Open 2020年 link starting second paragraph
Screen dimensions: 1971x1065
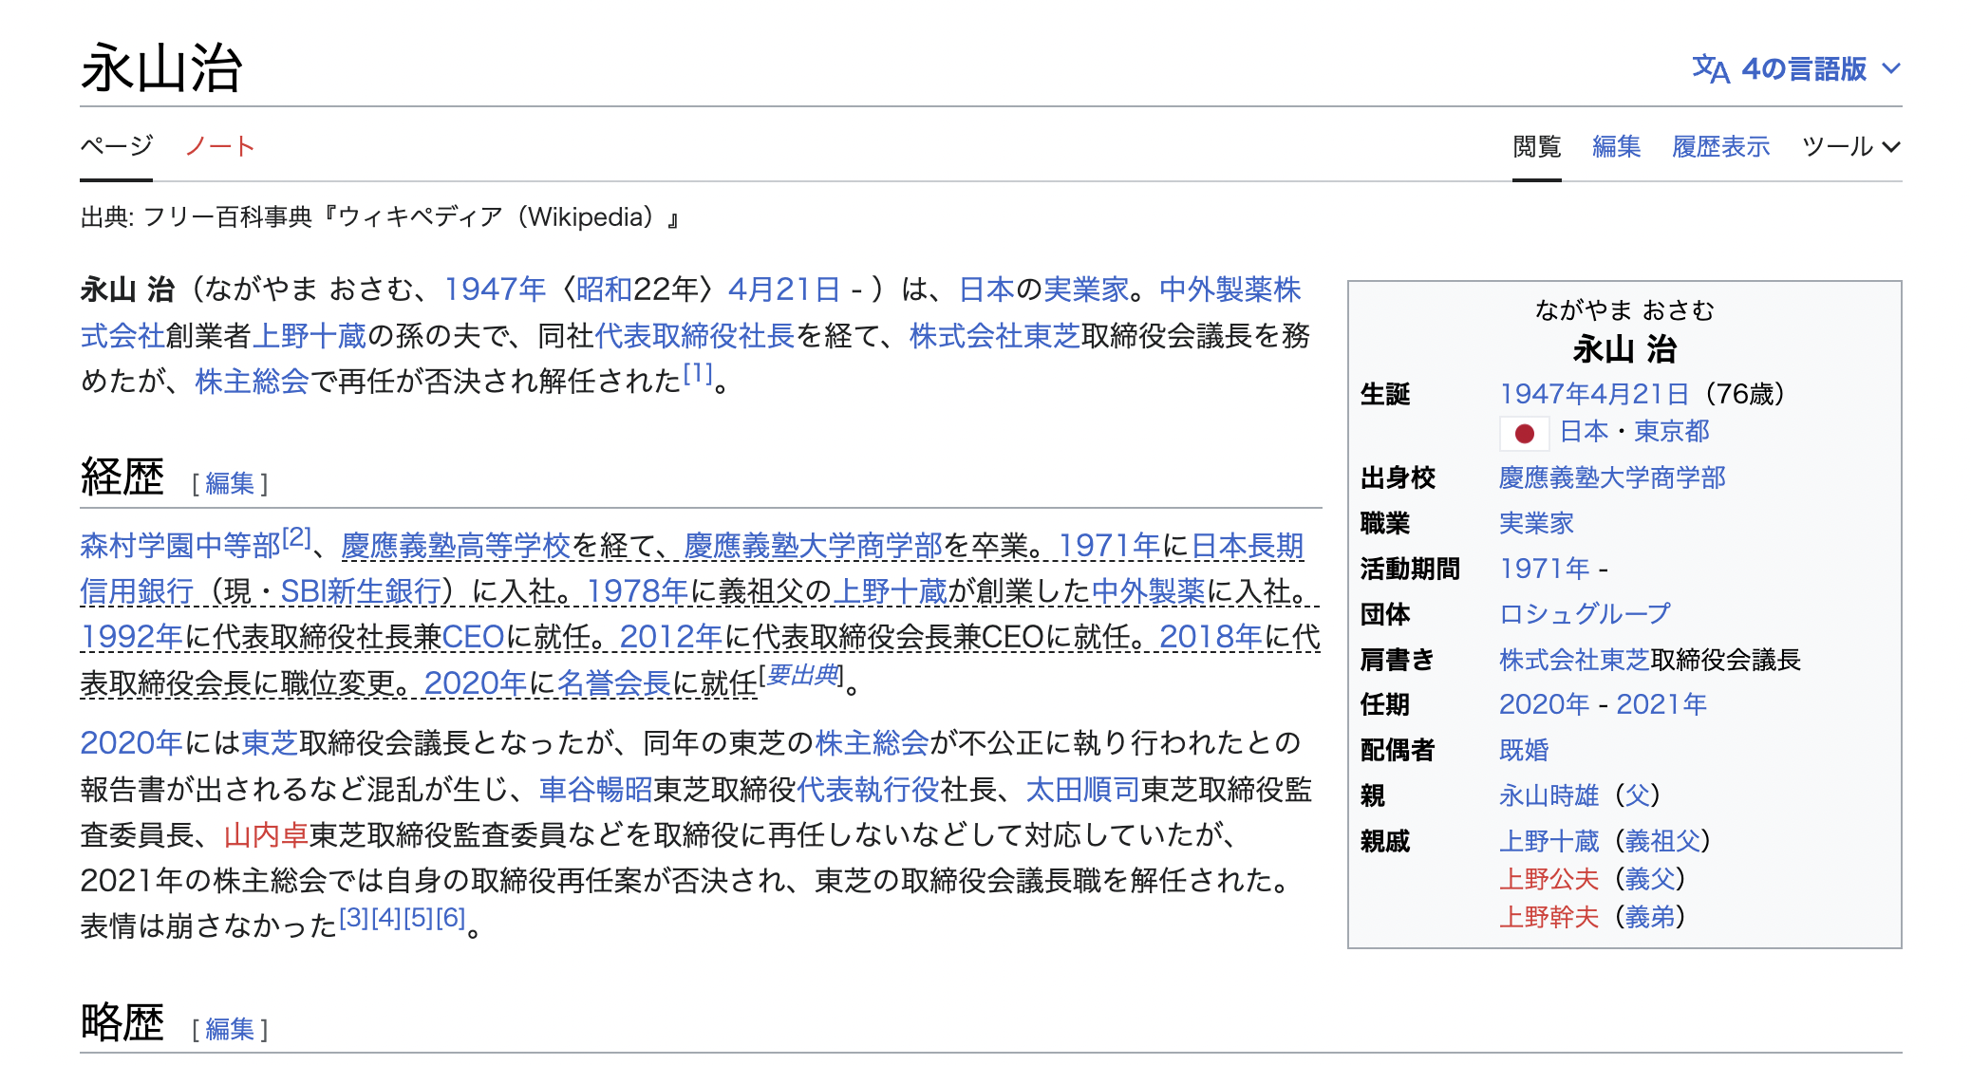(131, 742)
